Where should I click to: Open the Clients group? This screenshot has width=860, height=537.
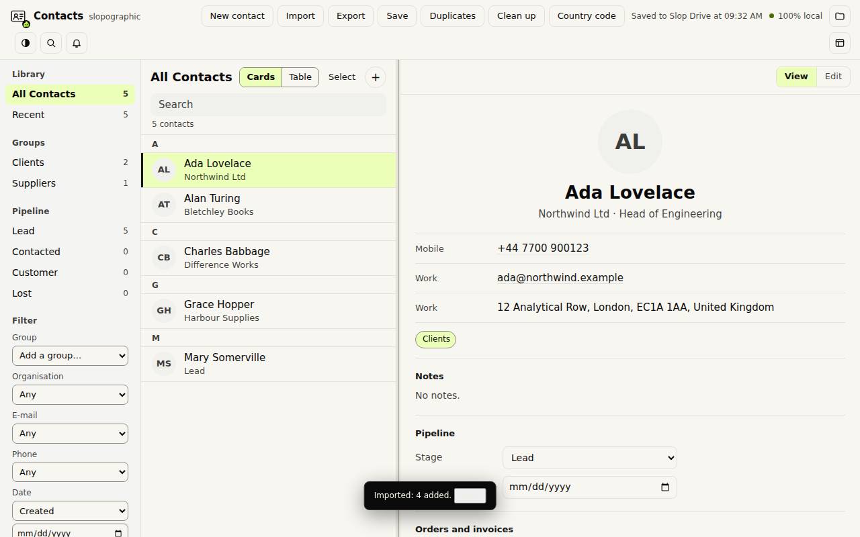click(x=70, y=162)
